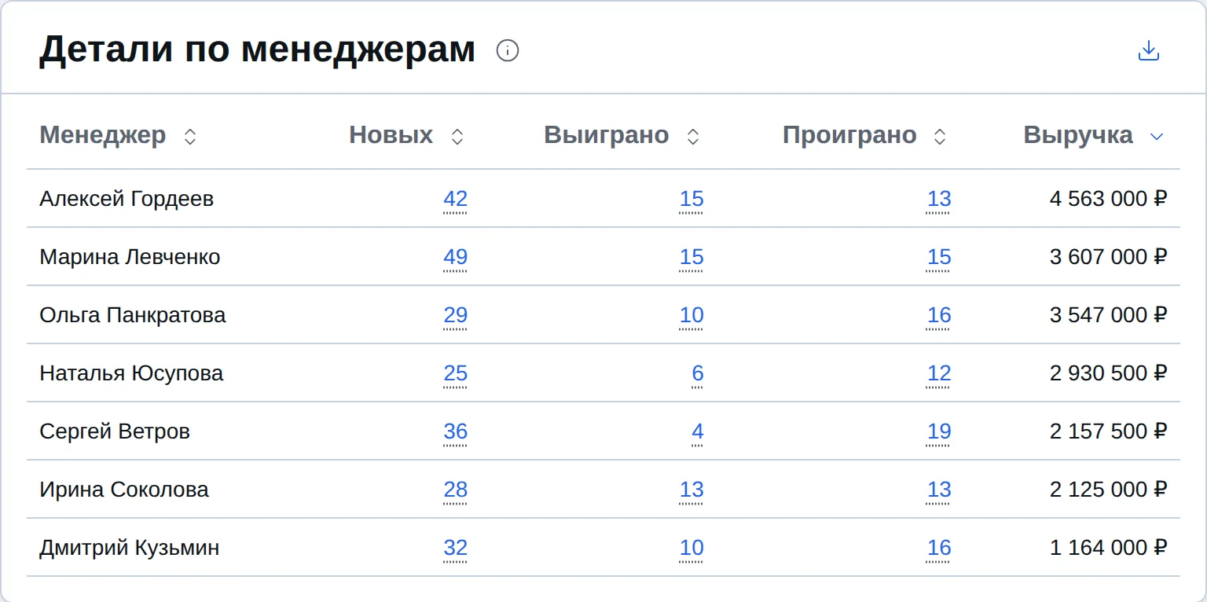Open Наталья Юсупова's 6 won deals
Image resolution: width=1207 pixels, height=602 pixels.
[x=698, y=373]
